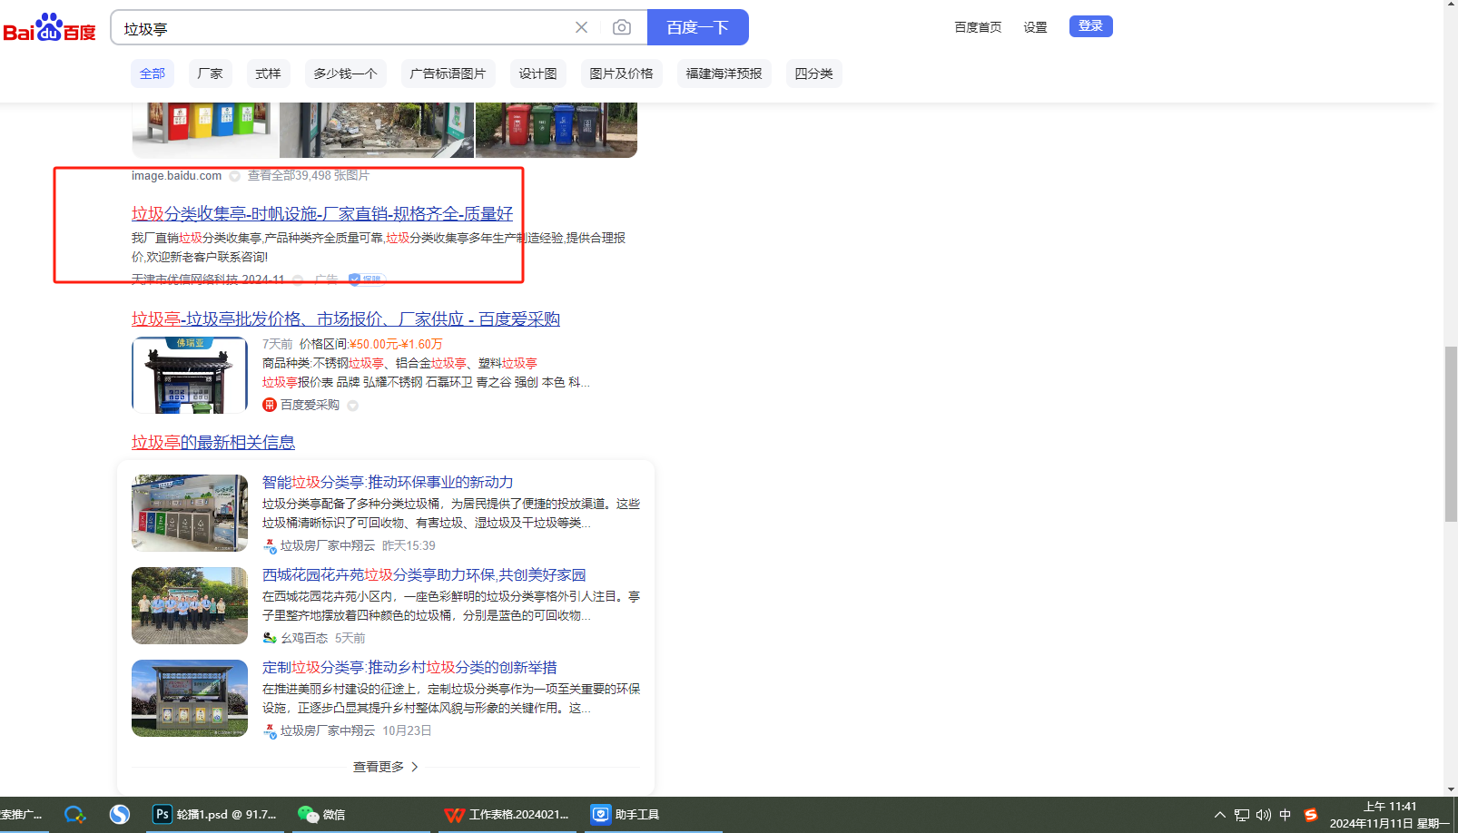The width and height of the screenshot is (1458, 833).
Task: Select the 全部 filter tab
Action: [x=152, y=73]
